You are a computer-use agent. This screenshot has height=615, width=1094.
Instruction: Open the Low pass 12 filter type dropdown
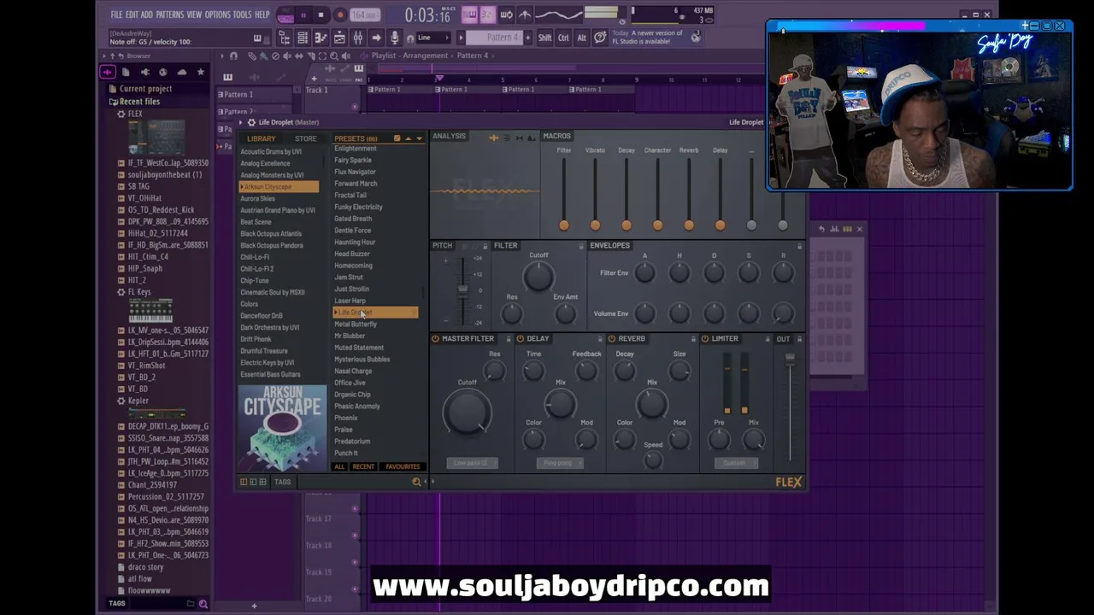[471, 463]
